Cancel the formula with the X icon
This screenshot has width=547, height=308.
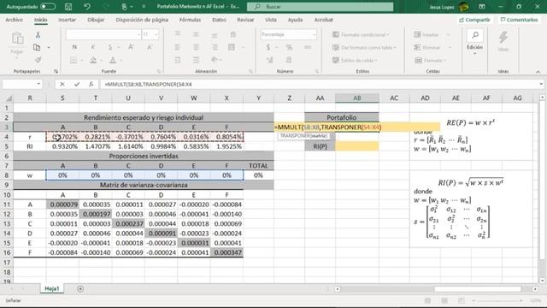62,84
